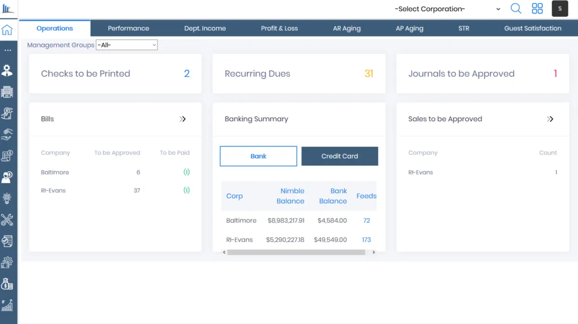Click the banking table horizontal scrollbar

296,252
